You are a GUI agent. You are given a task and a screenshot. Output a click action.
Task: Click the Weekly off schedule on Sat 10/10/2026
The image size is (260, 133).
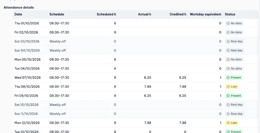(x=57, y=105)
